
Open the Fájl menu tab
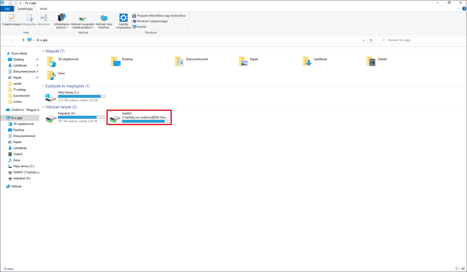click(7, 9)
